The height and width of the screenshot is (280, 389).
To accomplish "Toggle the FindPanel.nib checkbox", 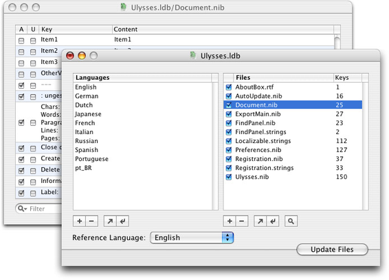I will pos(229,123).
